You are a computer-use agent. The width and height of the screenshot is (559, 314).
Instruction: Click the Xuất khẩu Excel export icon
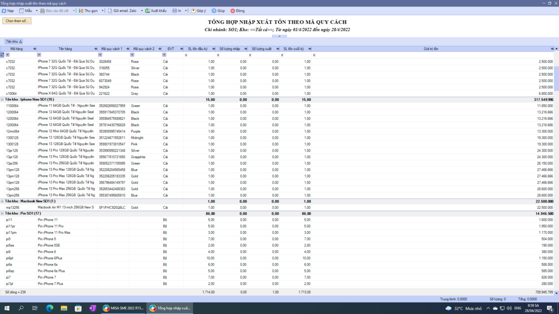pyautogui.click(x=147, y=11)
